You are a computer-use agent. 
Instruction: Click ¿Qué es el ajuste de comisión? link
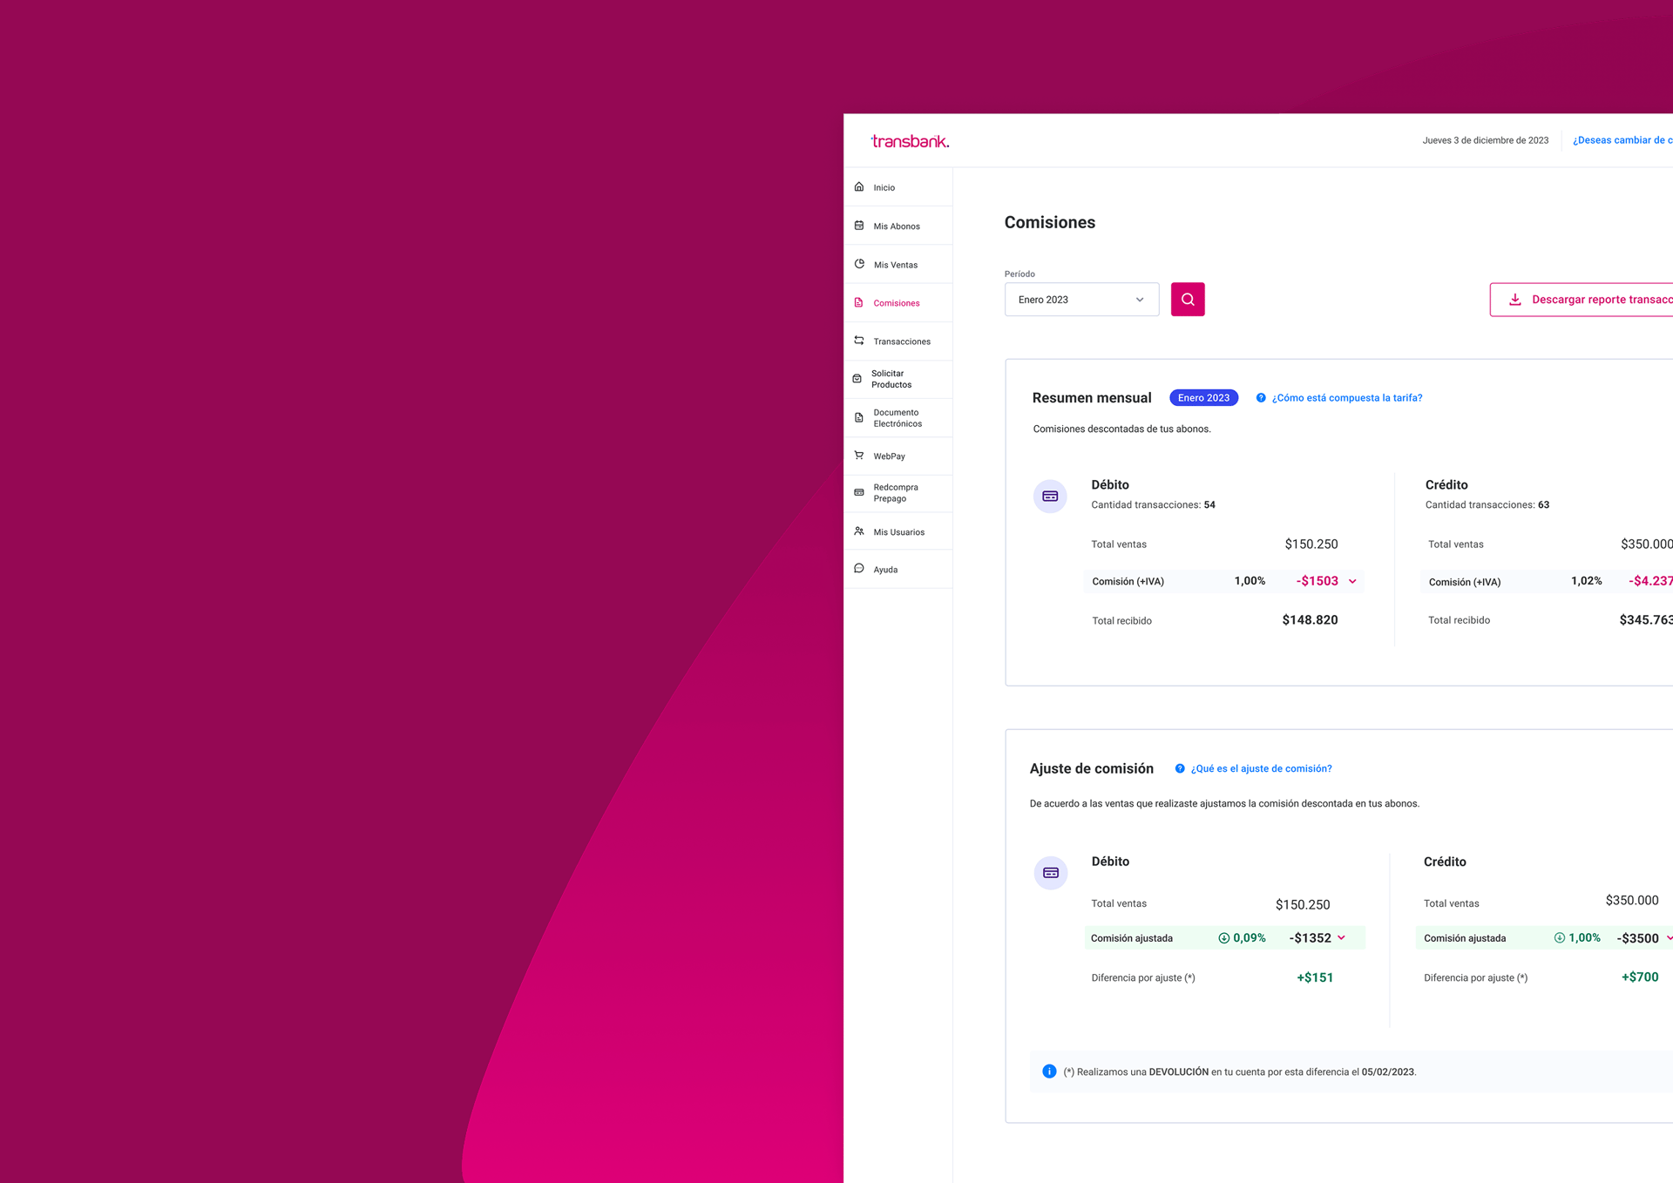(1261, 768)
